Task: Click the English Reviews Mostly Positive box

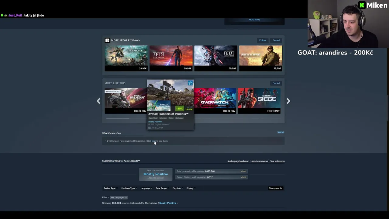Action: point(156,174)
